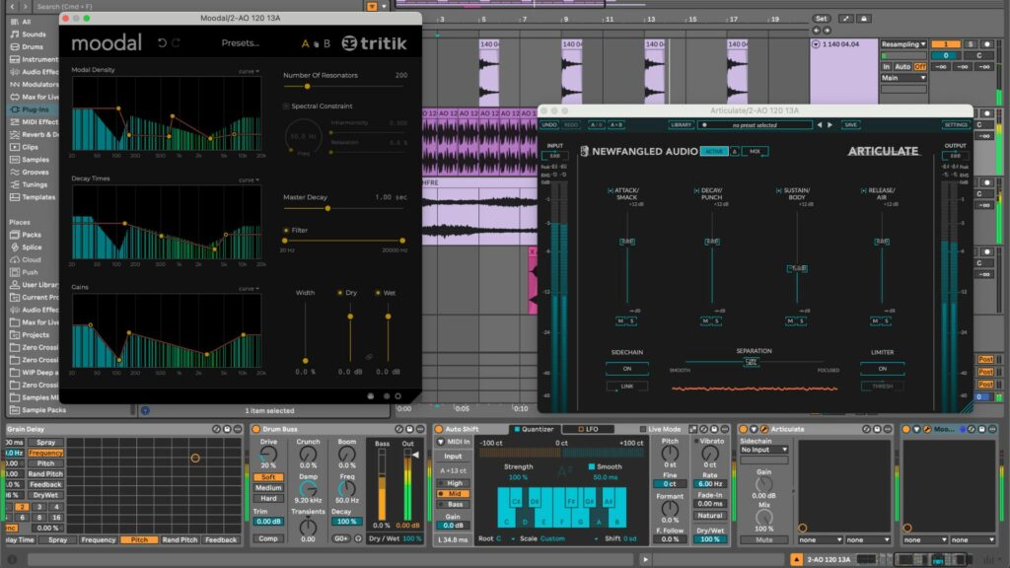Open Sidechain No Input dropdown
Image resolution: width=1010 pixels, height=568 pixels.
(x=764, y=450)
